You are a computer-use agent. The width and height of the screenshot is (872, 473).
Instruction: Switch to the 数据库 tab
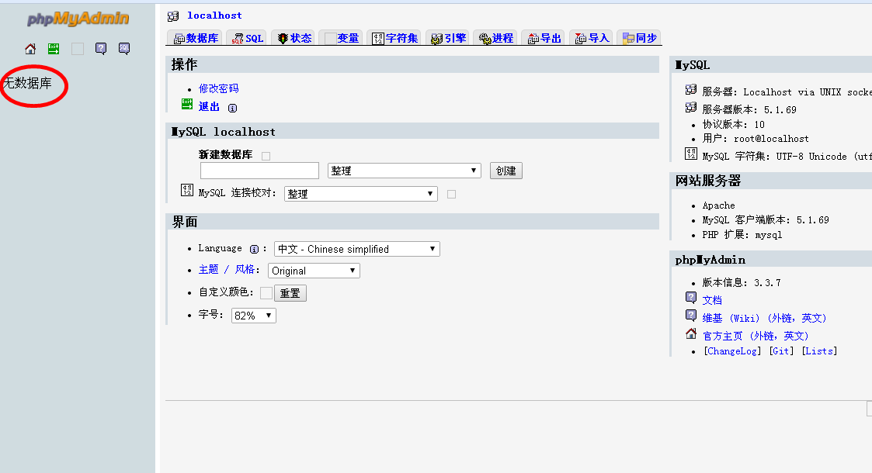point(196,38)
